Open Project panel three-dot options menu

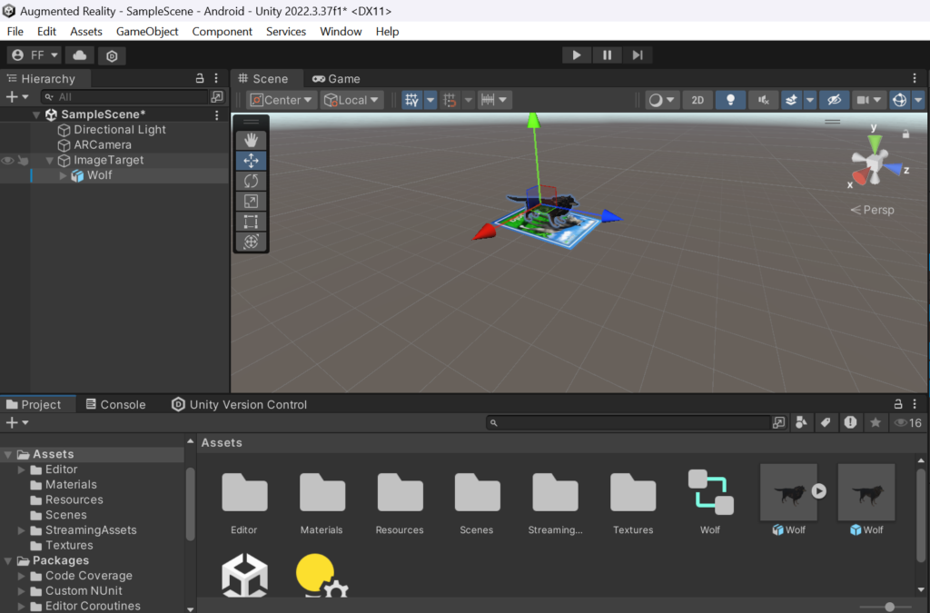coord(915,404)
